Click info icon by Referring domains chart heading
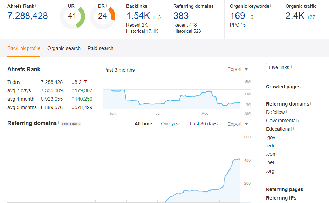Screen dimensions: 329x203 pos(59,123)
